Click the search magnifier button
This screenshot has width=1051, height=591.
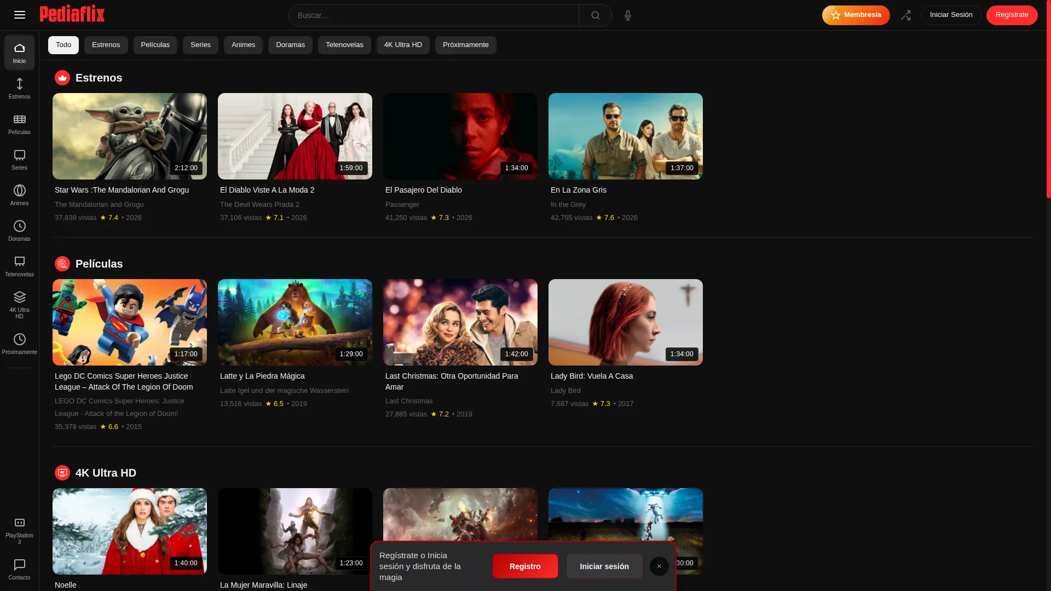click(596, 15)
